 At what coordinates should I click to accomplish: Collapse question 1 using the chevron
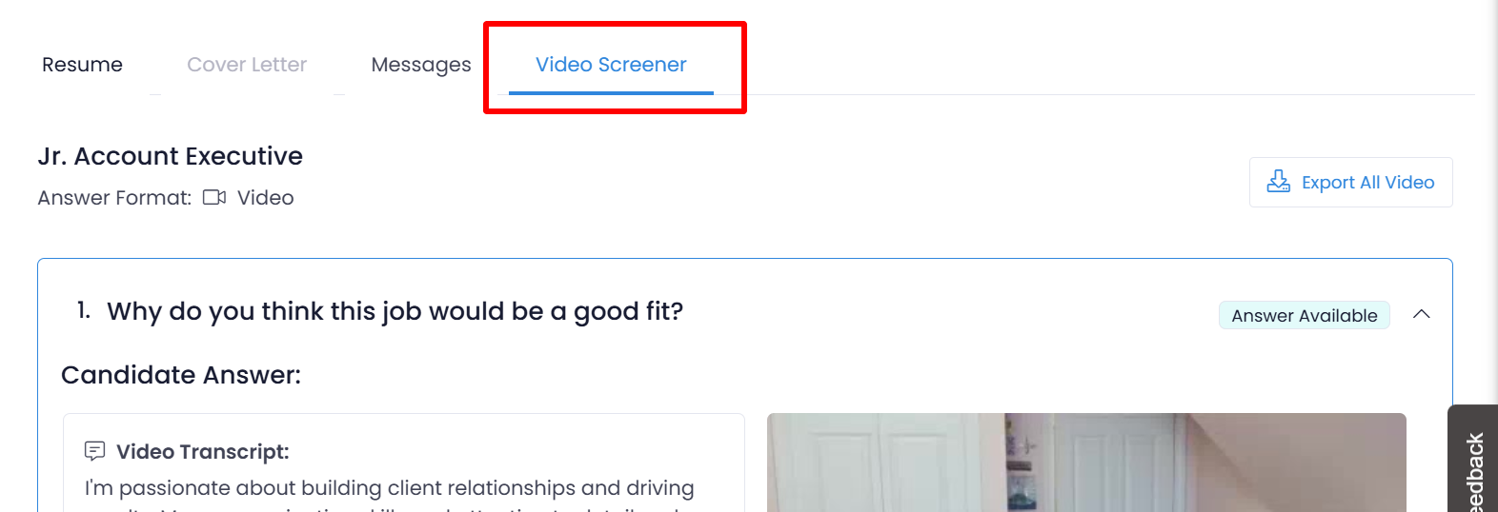(1421, 314)
